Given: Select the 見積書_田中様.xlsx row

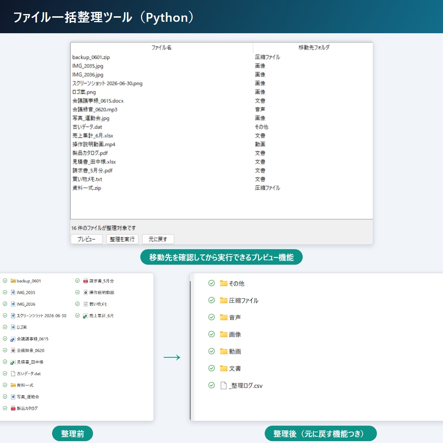Looking at the screenshot, I should (221, 162).
